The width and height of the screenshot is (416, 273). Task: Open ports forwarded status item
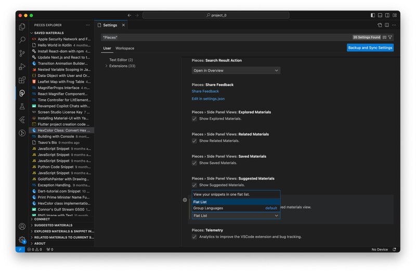pos(50,250)
